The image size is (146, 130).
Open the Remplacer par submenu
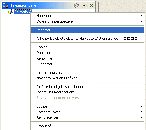pyautogui.click(x=88, y=117)
